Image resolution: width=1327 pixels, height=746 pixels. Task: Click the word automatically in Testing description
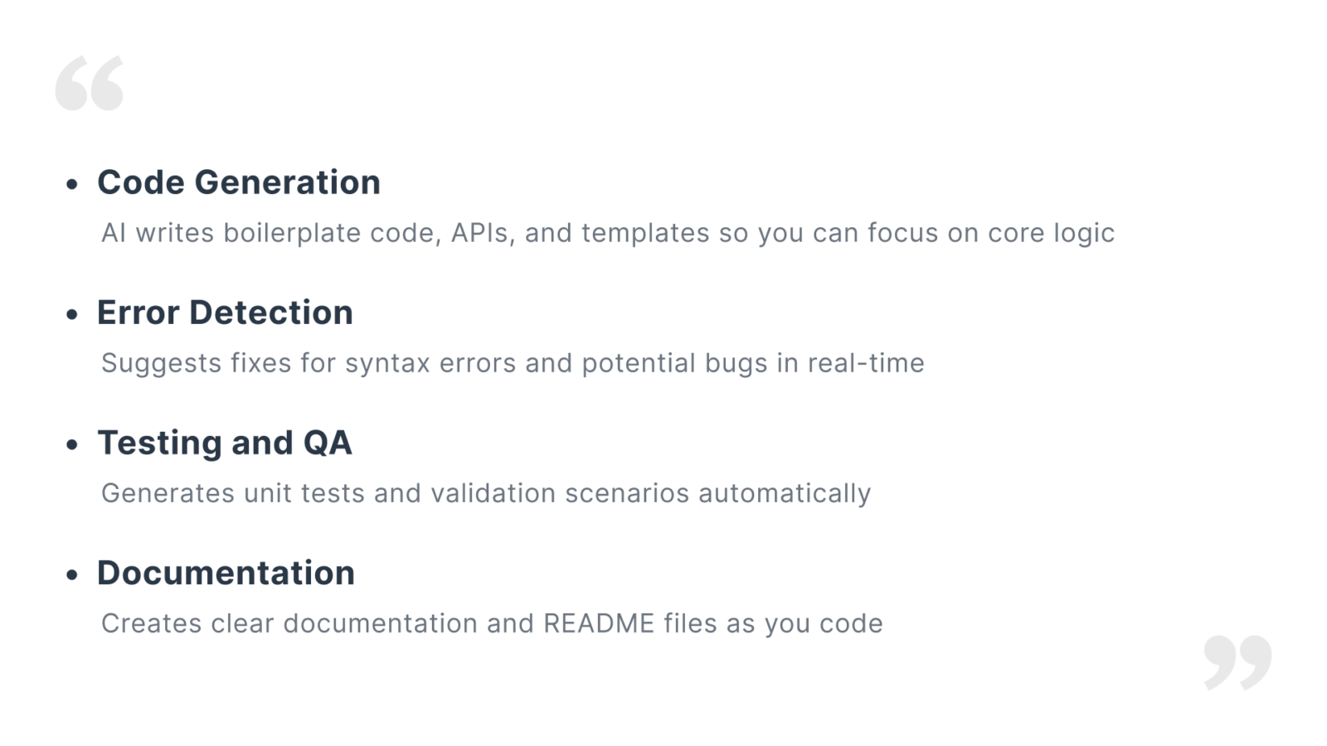(x=785, y=494)
